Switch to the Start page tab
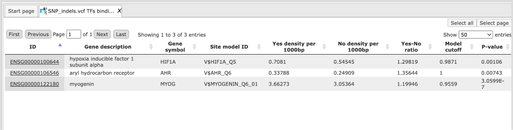Viewport: 513px width, 130px height. click(21, 11)
